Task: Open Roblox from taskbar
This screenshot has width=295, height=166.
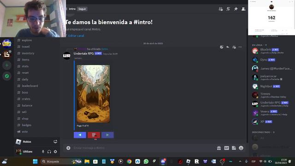Action: click(x=189, y=161)
